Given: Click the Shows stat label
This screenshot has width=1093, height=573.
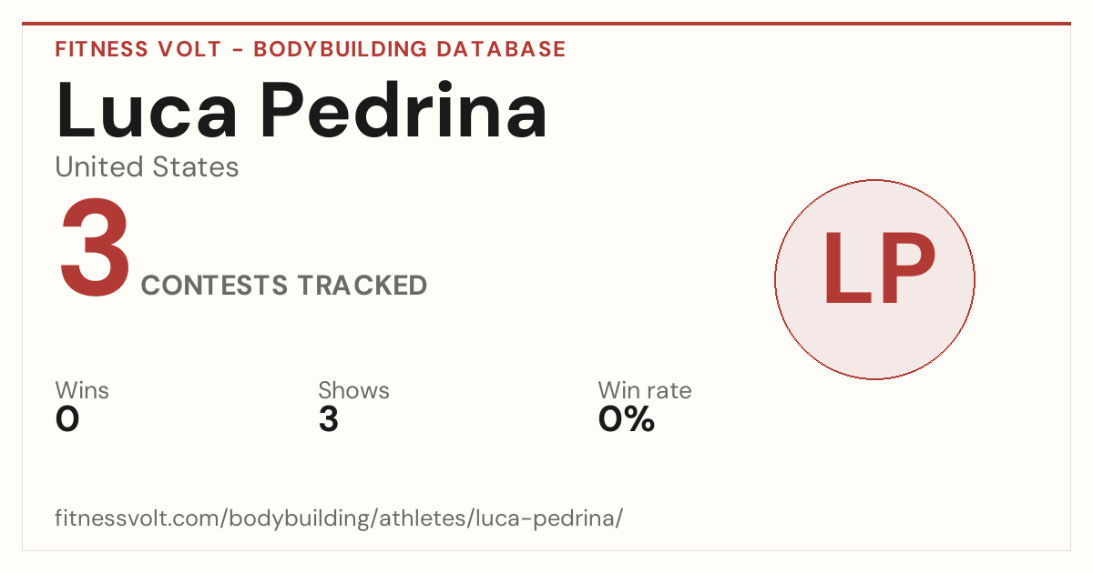Looking at the screenshot, I should pyautogui.click(x=353, y=391).
